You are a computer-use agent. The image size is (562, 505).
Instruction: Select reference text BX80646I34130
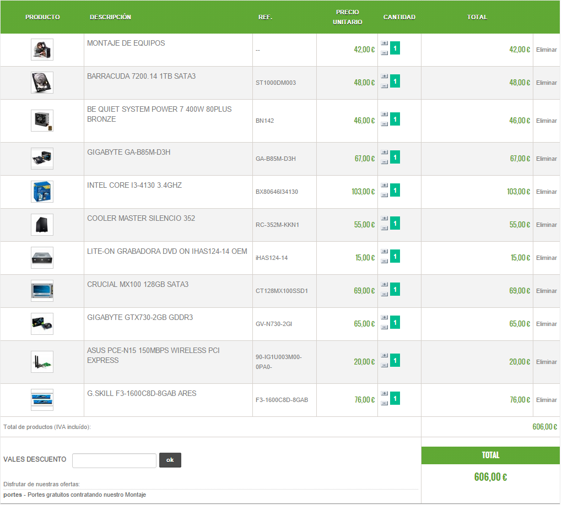tap(277, 192)
